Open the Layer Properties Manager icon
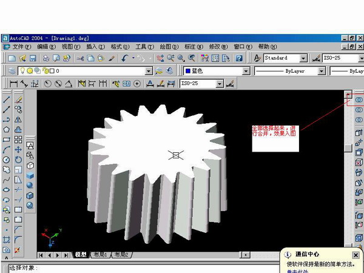The image size is (364, 273). click(x=12, y=71)
